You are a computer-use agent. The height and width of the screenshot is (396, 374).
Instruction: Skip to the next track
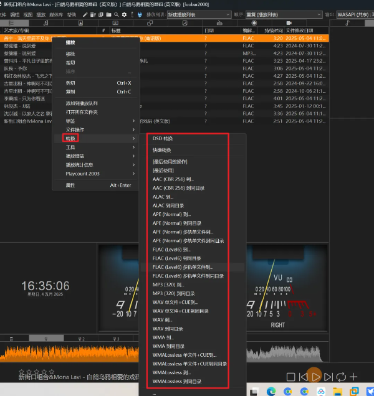click(x=328, y=377)
